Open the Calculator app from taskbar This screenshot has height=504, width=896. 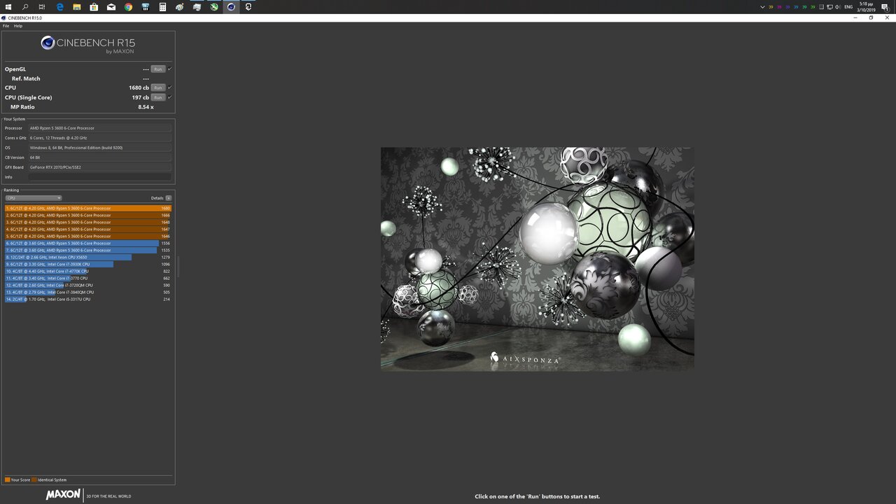click(x=162, y=7)
